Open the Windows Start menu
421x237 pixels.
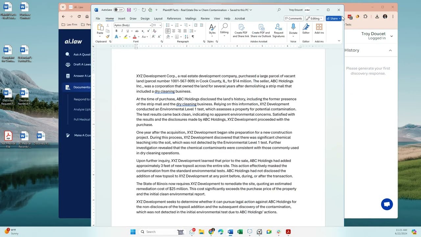pos(133,232)
